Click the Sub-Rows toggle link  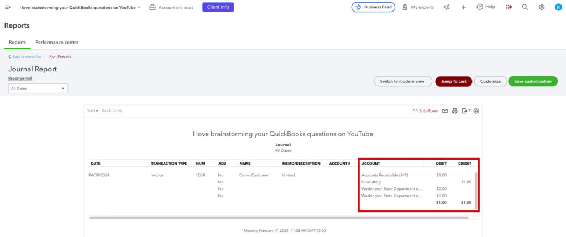click(425, 111)
